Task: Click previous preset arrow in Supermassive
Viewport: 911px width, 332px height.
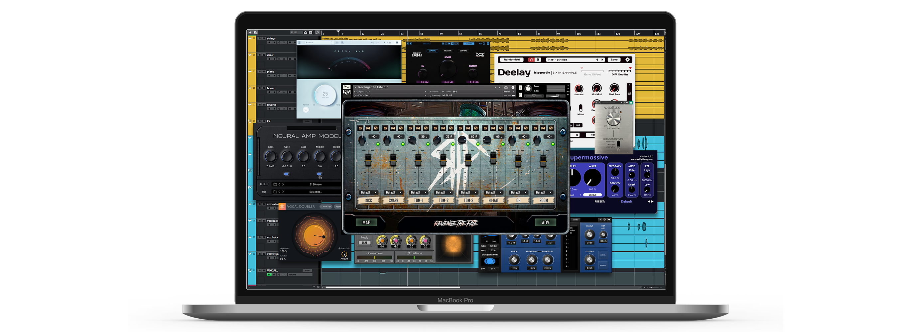Action: [x=649, y=202]
